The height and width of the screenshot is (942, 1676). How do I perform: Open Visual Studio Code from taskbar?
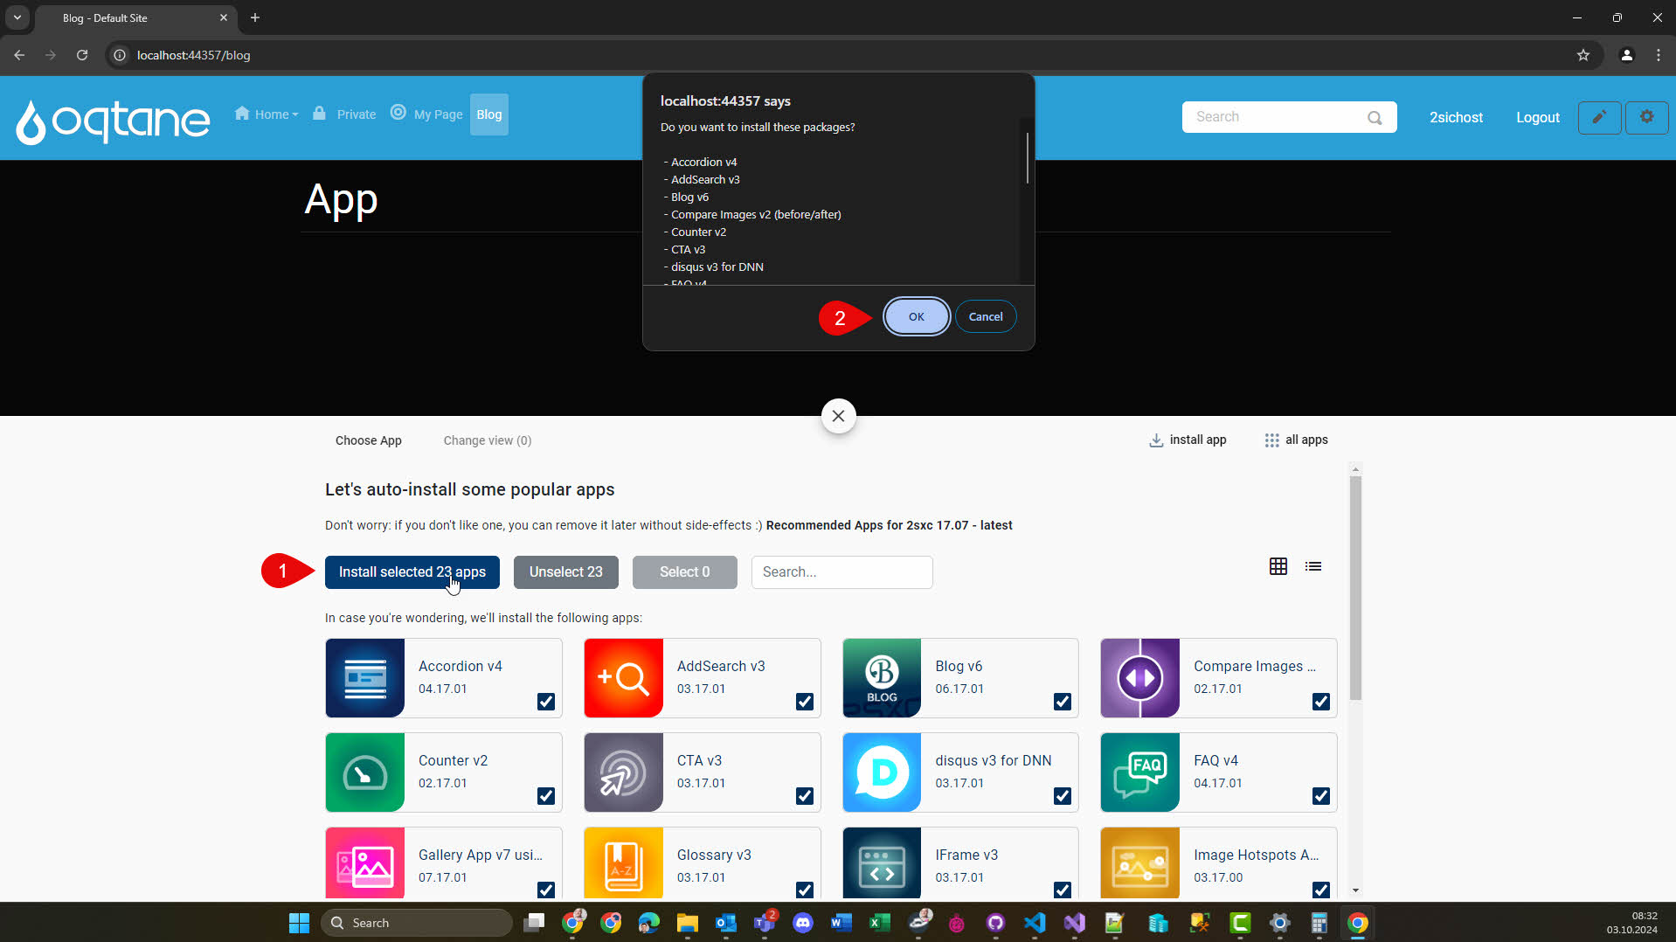[1035, 923]
